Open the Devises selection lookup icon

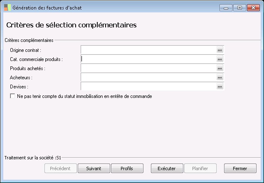(220, 87)
